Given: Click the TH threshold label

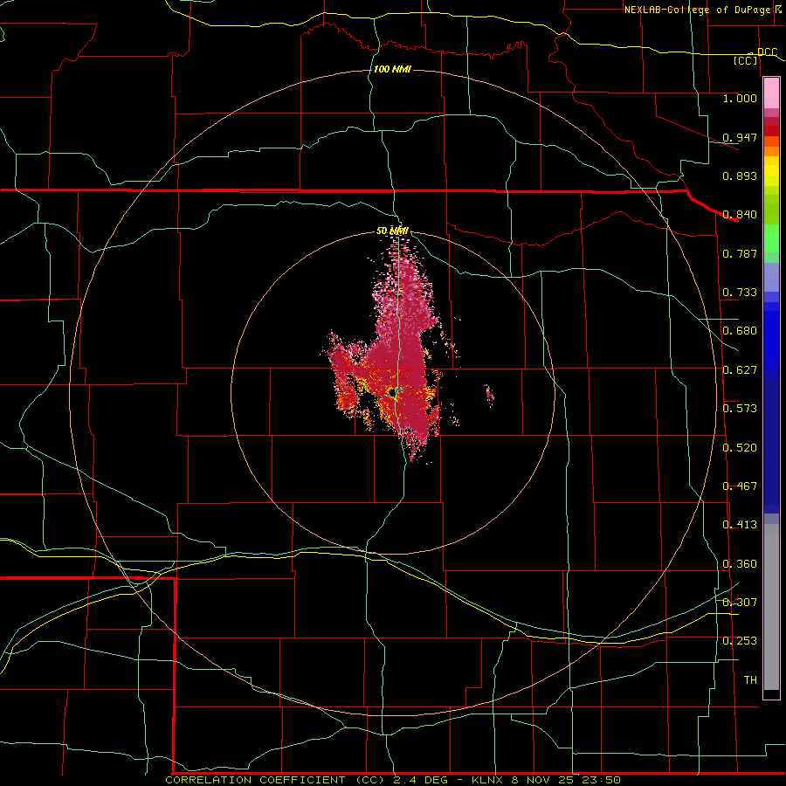Looking at the screenshot, I should 750,680.
